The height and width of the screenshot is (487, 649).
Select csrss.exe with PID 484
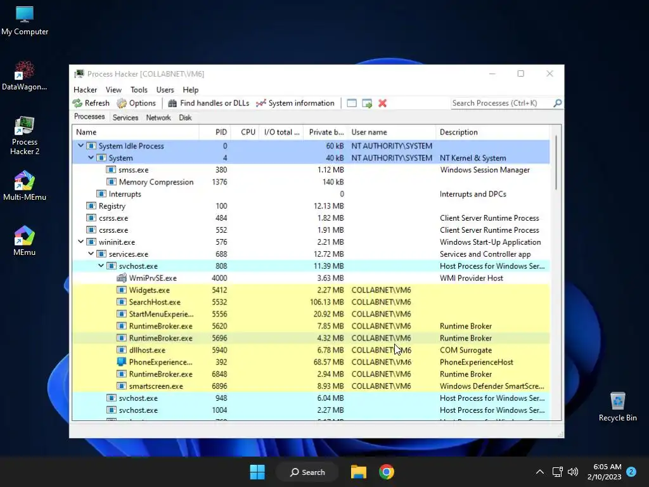click(x=311, y=218)
